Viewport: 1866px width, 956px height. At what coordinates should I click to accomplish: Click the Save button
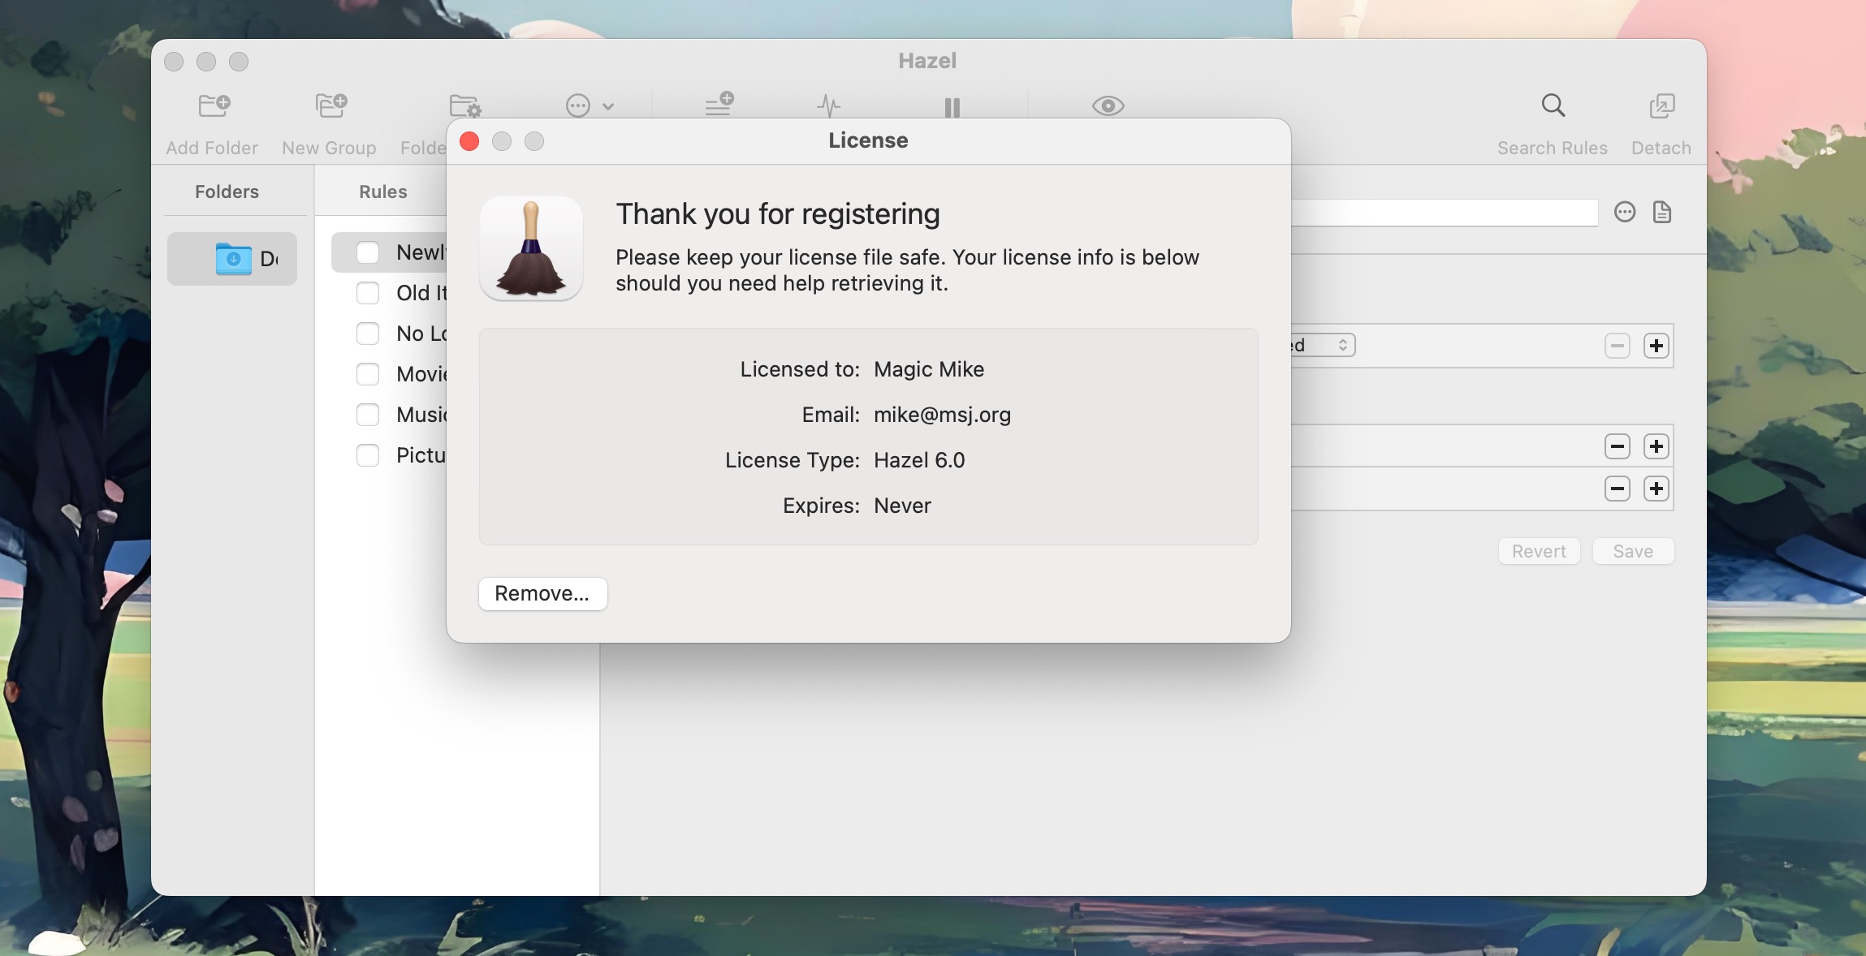click(1633, 551)
